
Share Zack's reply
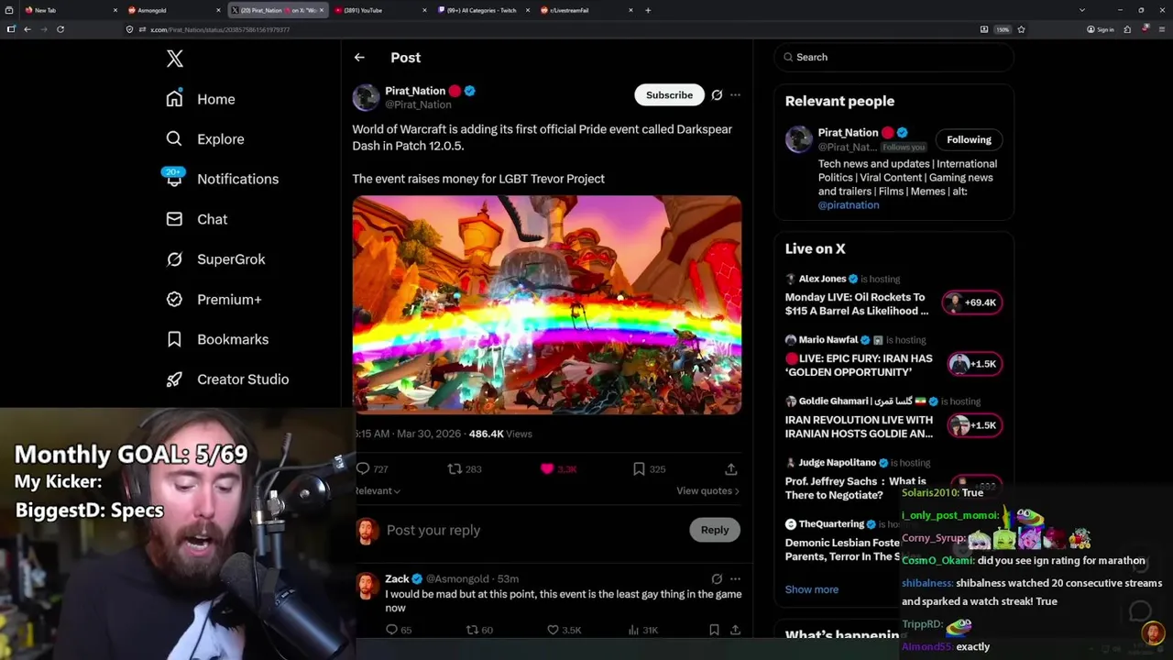(735, 630)
